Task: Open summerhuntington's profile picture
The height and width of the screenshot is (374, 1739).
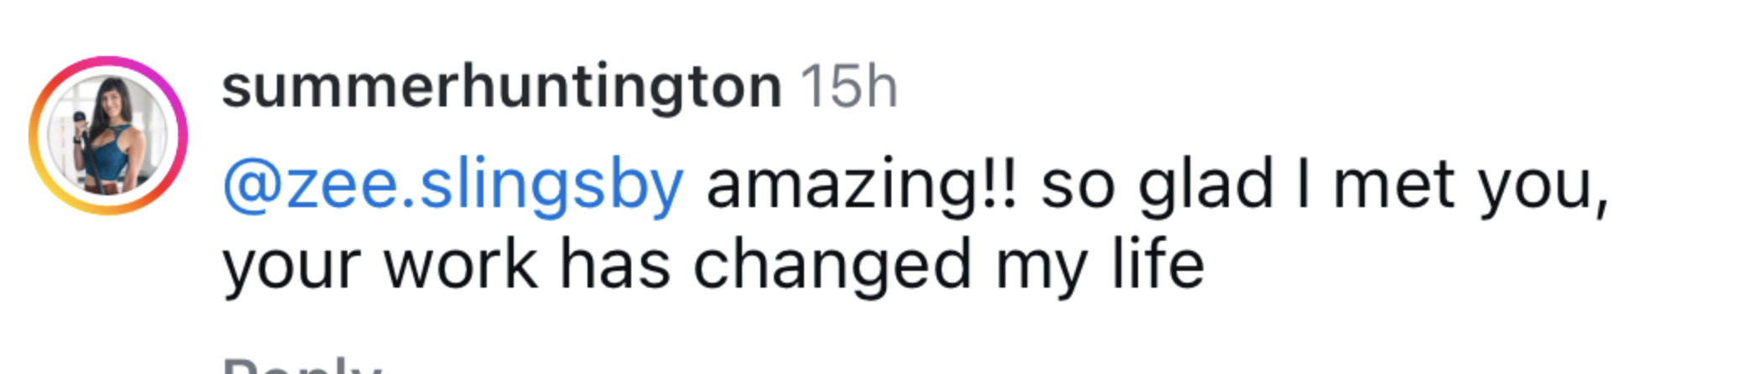Action: (x=107, y=136)
